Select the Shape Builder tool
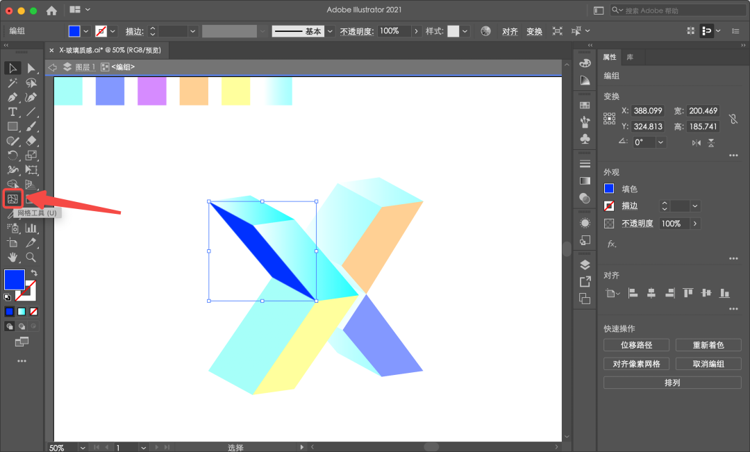This screenshot has height=452, width=750. (x=12, y=185)
